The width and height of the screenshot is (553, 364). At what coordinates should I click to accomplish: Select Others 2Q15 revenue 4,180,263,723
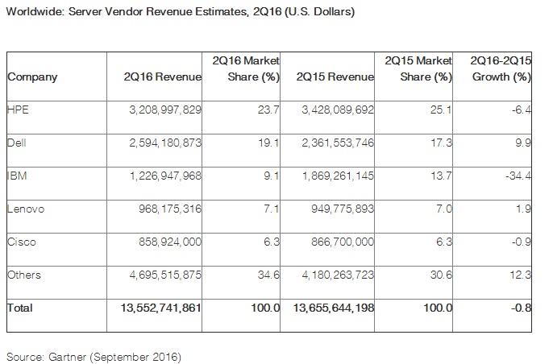pyautogui.click(x=338, y=275)
